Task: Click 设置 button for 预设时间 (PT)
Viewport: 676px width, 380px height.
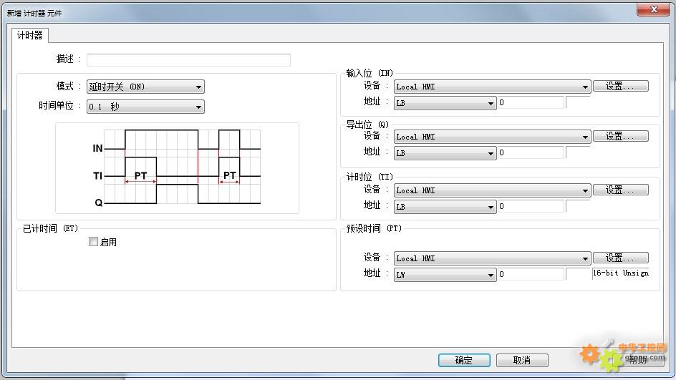Action: tap(620, 258)
